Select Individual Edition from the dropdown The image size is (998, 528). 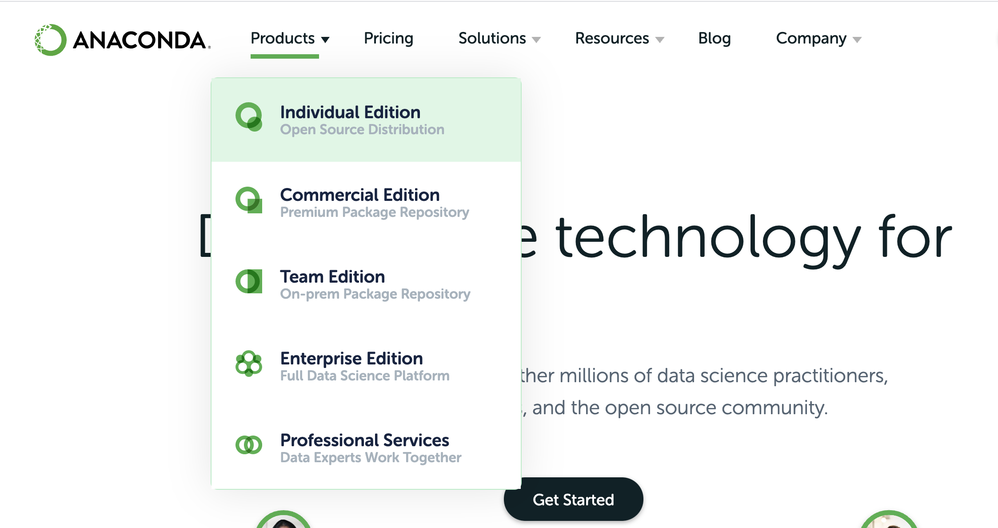coord(366,120)
